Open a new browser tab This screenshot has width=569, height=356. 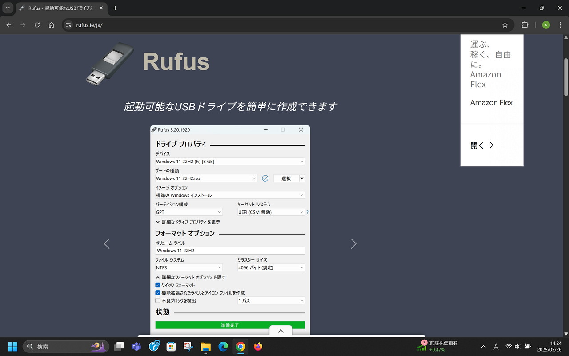pyautogui.click(x=116, y=8)
